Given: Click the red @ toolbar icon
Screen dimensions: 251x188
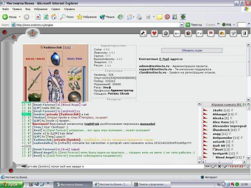Looking at the screenshot, I should point(167,17).
